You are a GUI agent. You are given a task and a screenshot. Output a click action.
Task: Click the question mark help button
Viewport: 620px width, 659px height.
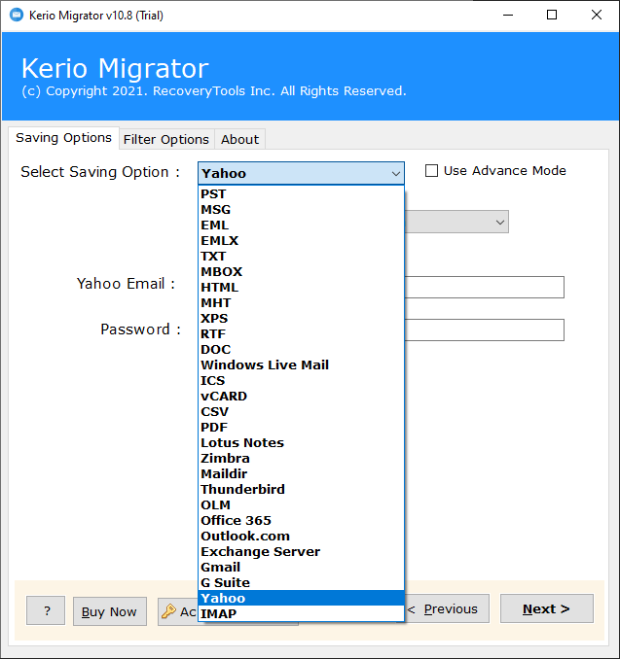pyautogui.click(x=46, y=610)
